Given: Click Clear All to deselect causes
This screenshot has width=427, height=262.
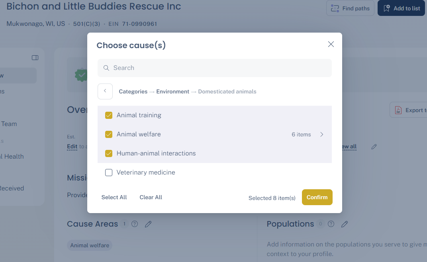Looking at the screenshot, I should (x=151, y=197).
